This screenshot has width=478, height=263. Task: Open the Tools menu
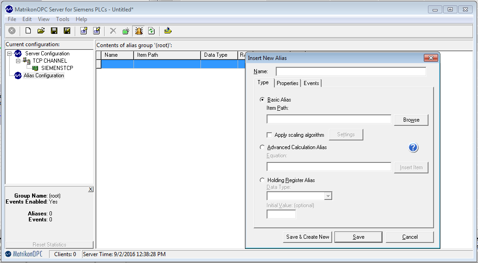coord(62,19)
